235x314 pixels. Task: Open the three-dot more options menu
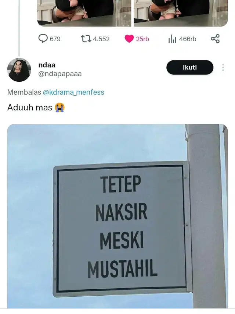223,67
